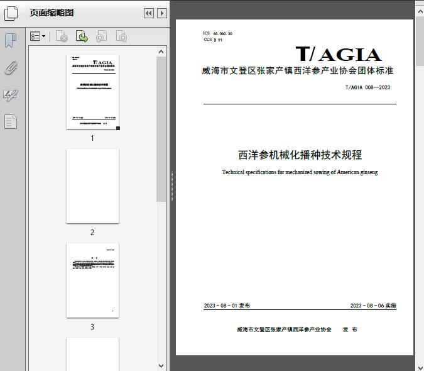Viewport: 424px width, 371px height.
Task: Open the thumbnail options dropdown
Action: [x=38, y=37]
